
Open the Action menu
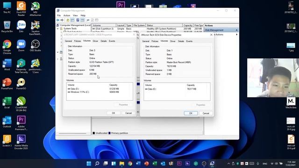pyautogui.click(x=67, y=15)
